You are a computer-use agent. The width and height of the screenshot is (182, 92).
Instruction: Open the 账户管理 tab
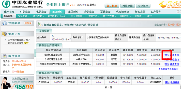[x=9, y=12]
